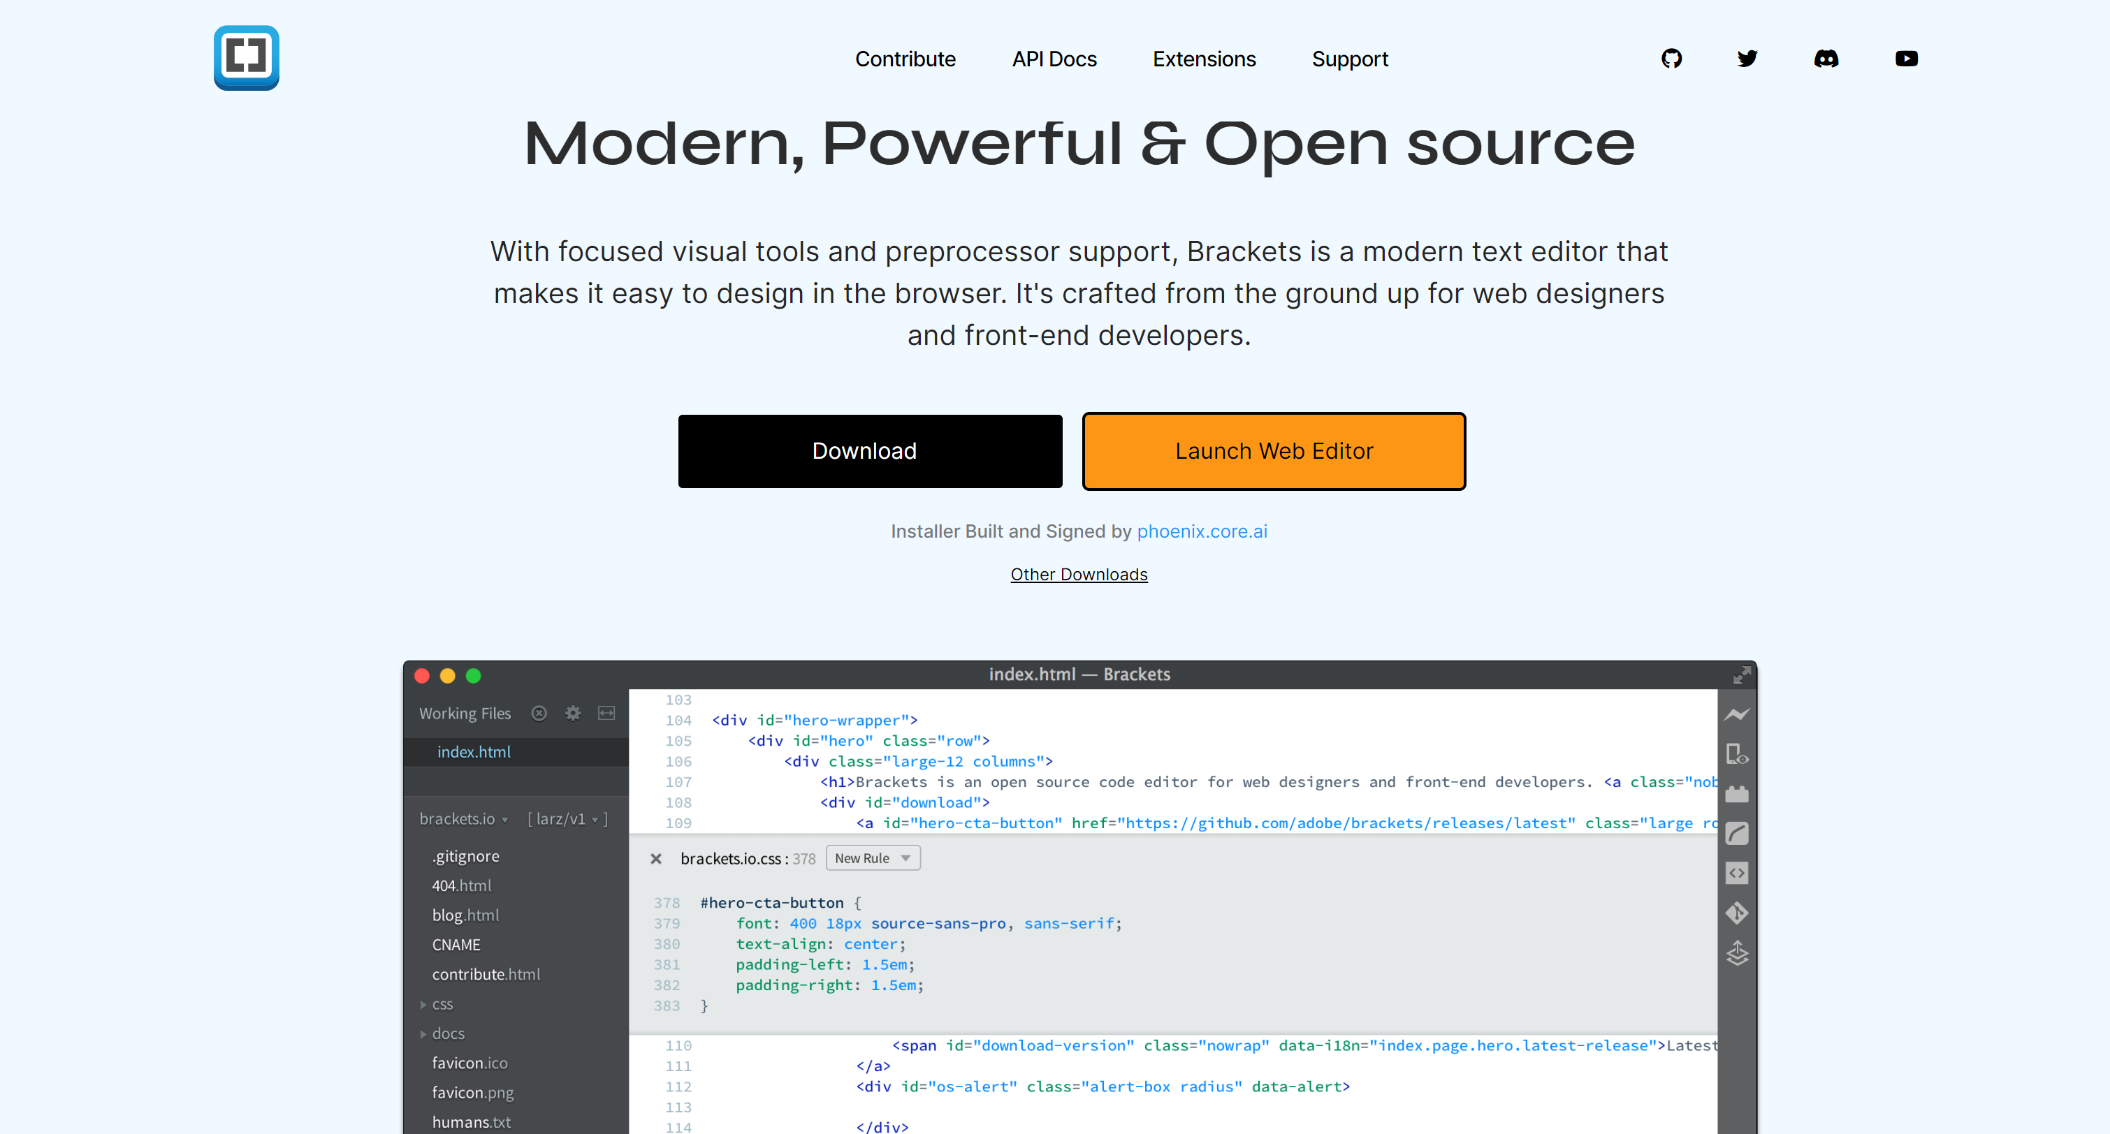
Task: Open the GitHub icon link
Action: (1671, 59)
